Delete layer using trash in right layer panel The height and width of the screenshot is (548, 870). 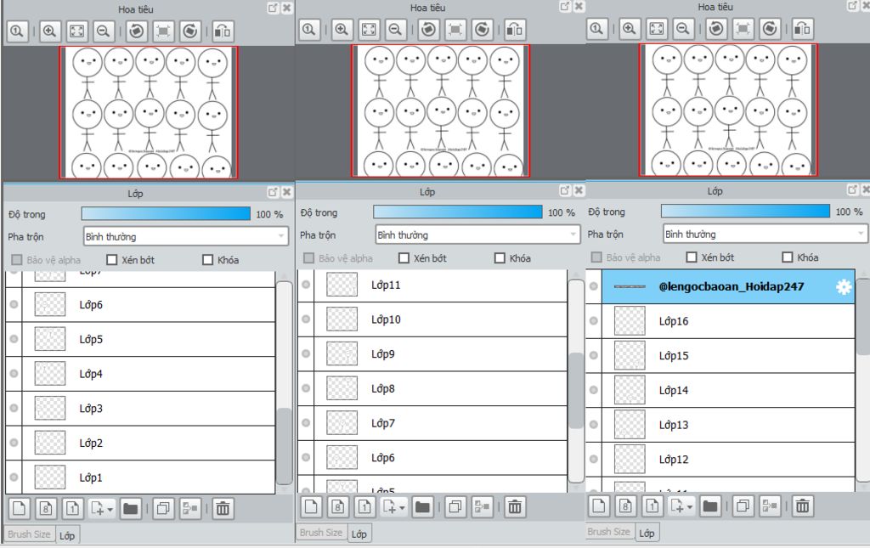coord(802,506)
